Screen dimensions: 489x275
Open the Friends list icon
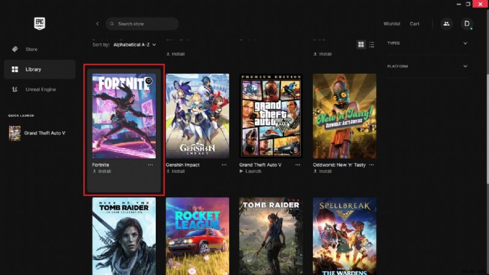[447, 24]
